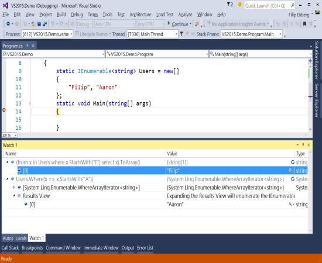
Task: Click the bookmark icon in the toolbar
Action: pos(305,24)
